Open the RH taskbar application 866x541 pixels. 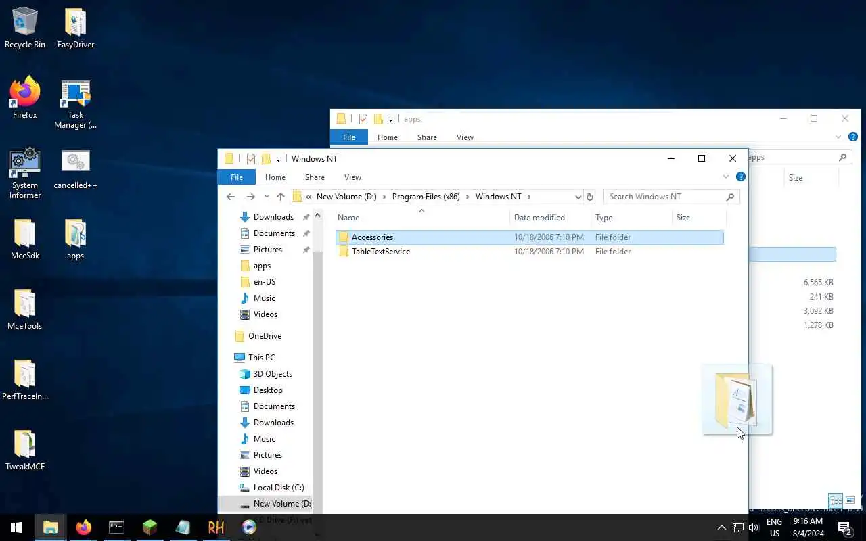[x=216, y=527]
